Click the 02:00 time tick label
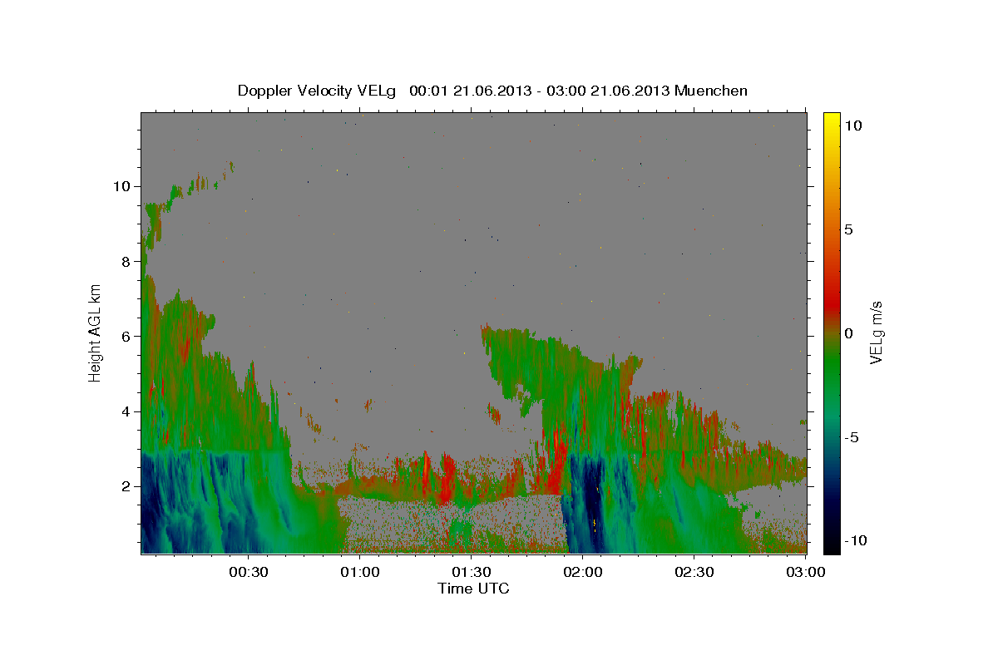Viewport: 998px width, 665px height. point(583,572)
